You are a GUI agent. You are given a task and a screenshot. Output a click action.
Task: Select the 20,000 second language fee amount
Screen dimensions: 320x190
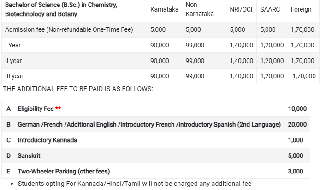(x=297, y=125)
